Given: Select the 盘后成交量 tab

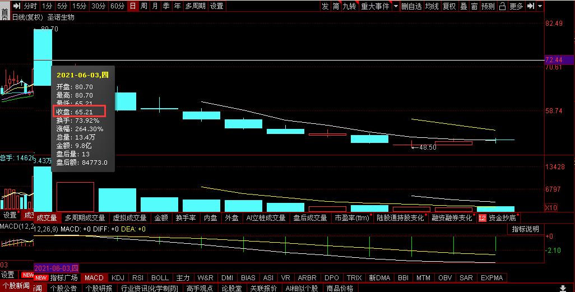Looking at the screenshot, I should click(310, 218).
